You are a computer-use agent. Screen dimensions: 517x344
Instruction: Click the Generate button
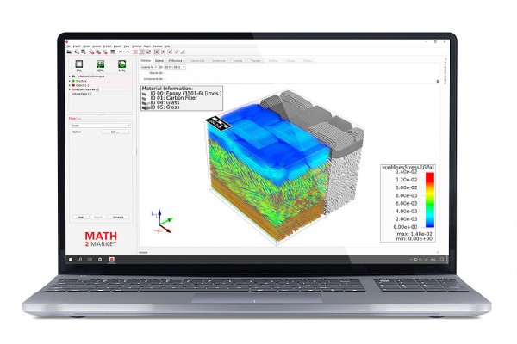(x=118, y=217)
